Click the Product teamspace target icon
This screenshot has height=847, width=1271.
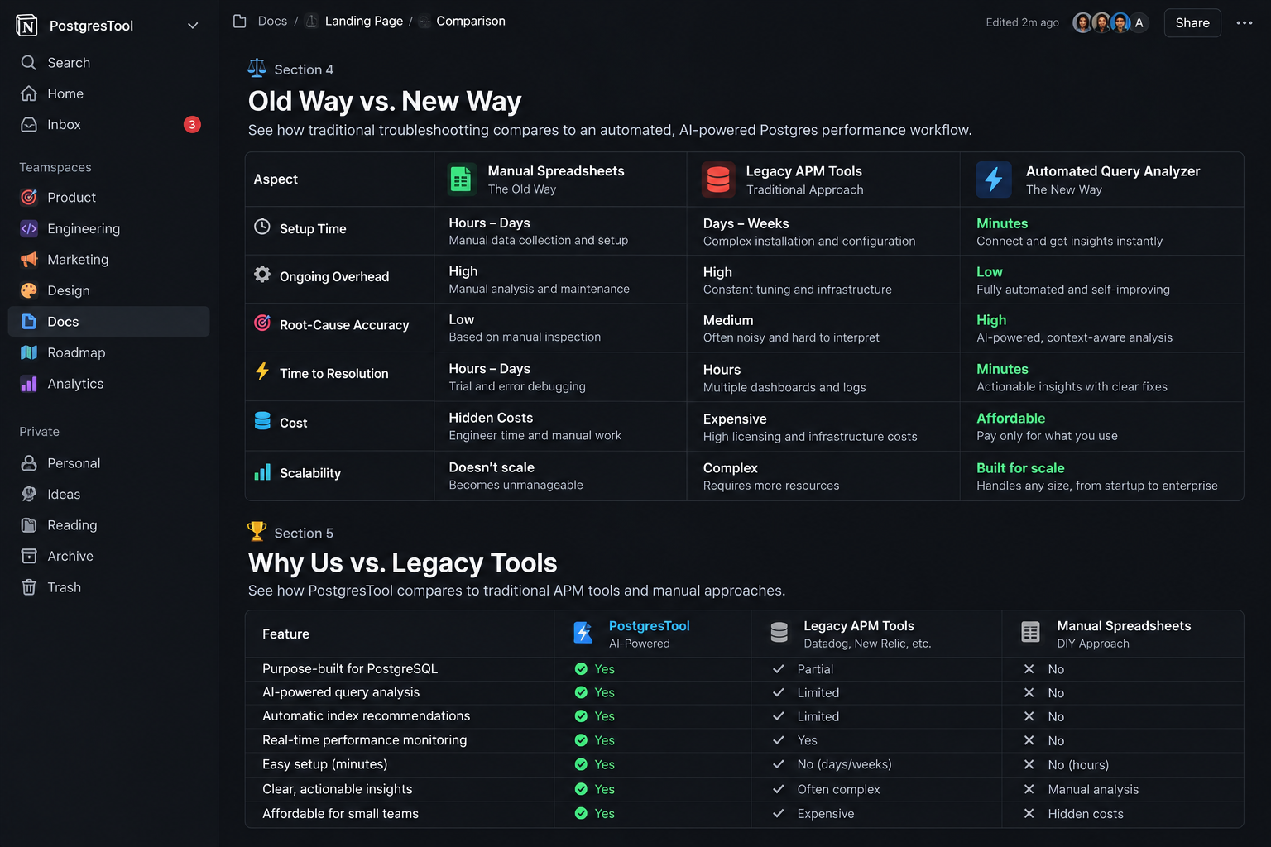pos(29,198)
